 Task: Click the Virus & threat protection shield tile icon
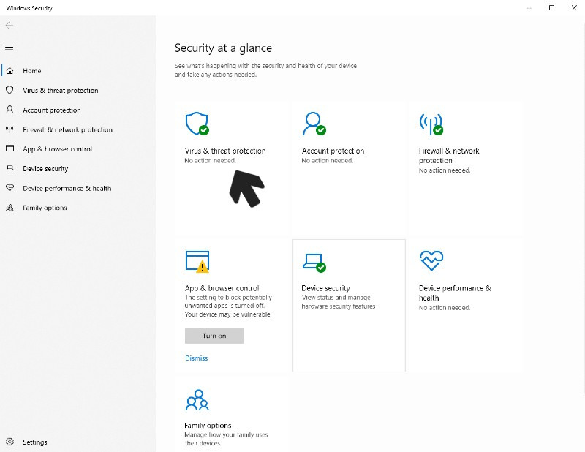(x=197, y=124)
